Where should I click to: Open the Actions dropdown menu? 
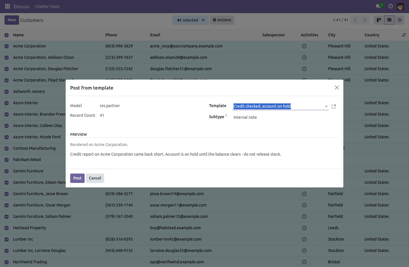click(x=222, y=20)
